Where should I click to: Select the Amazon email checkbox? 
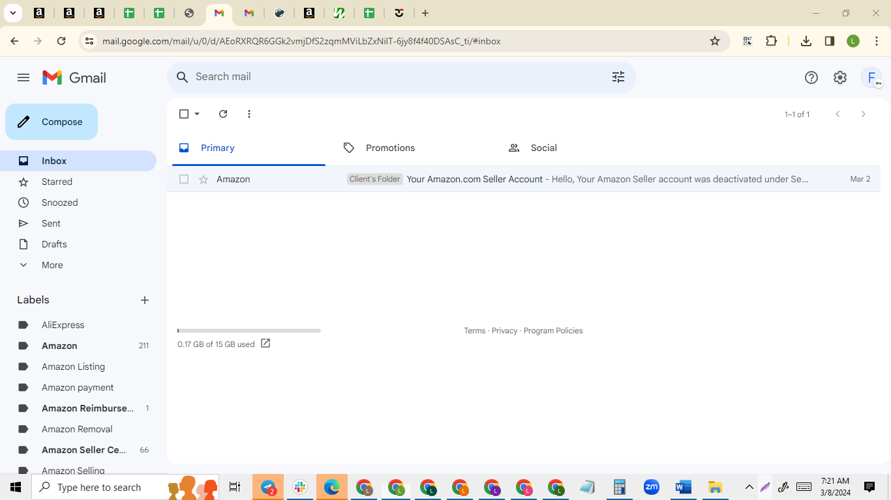184,179
